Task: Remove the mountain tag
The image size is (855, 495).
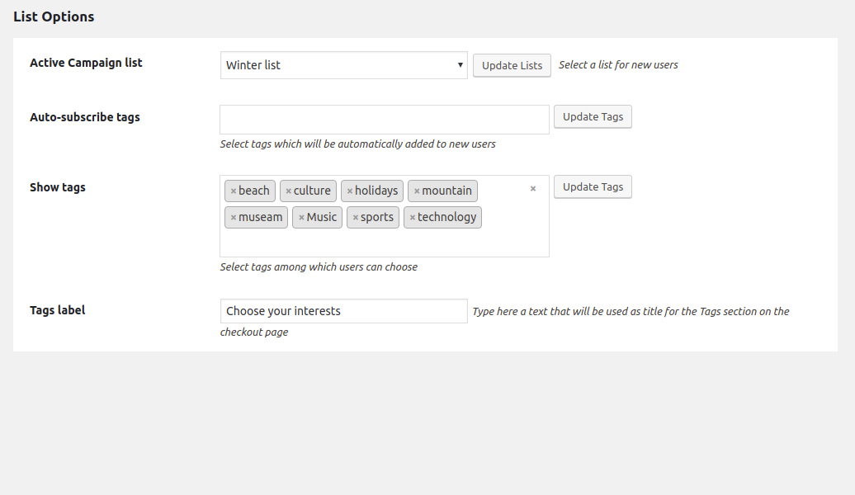Action: [417, 191]
